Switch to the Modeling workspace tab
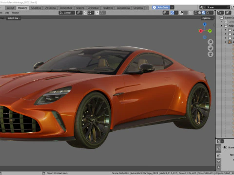This screenshot has height=175, width=234. coord(22,8)
